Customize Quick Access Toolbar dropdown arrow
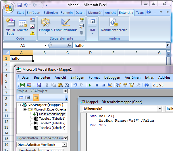 click(x=46, y=5)
